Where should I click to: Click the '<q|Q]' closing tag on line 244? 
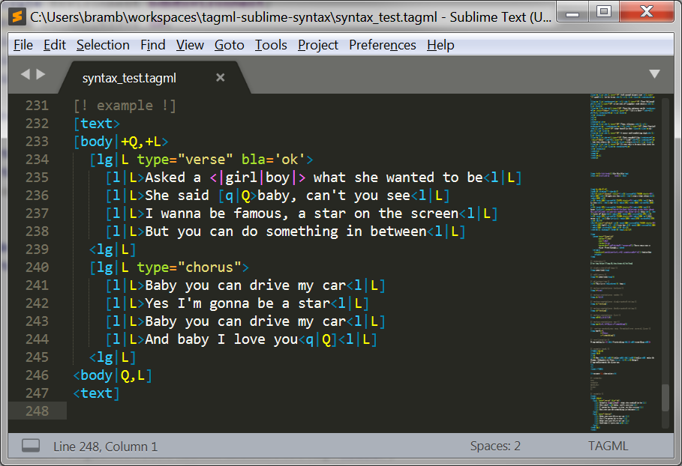[x=317, y=339]
